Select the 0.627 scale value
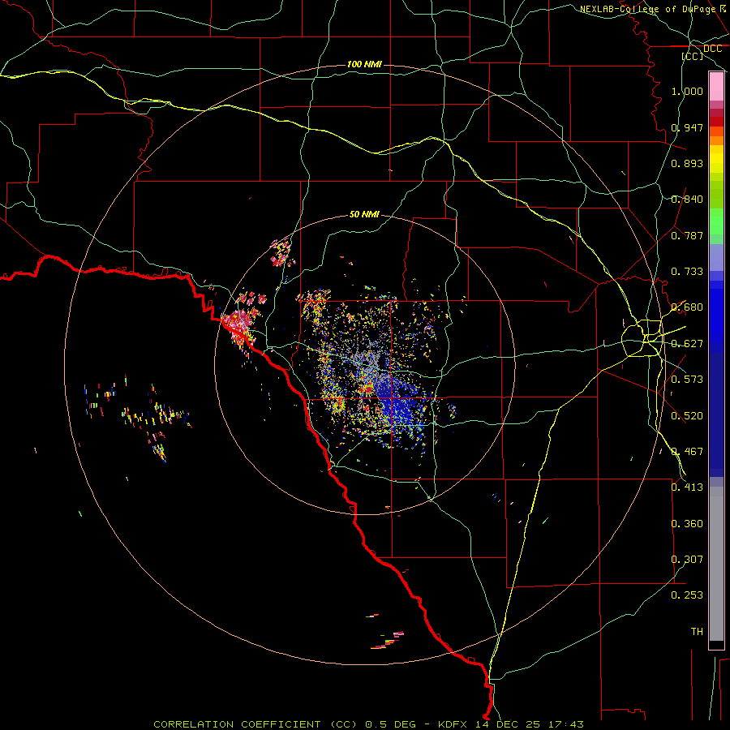This screenshot has width=730, height=730. [x=687, y=344]
